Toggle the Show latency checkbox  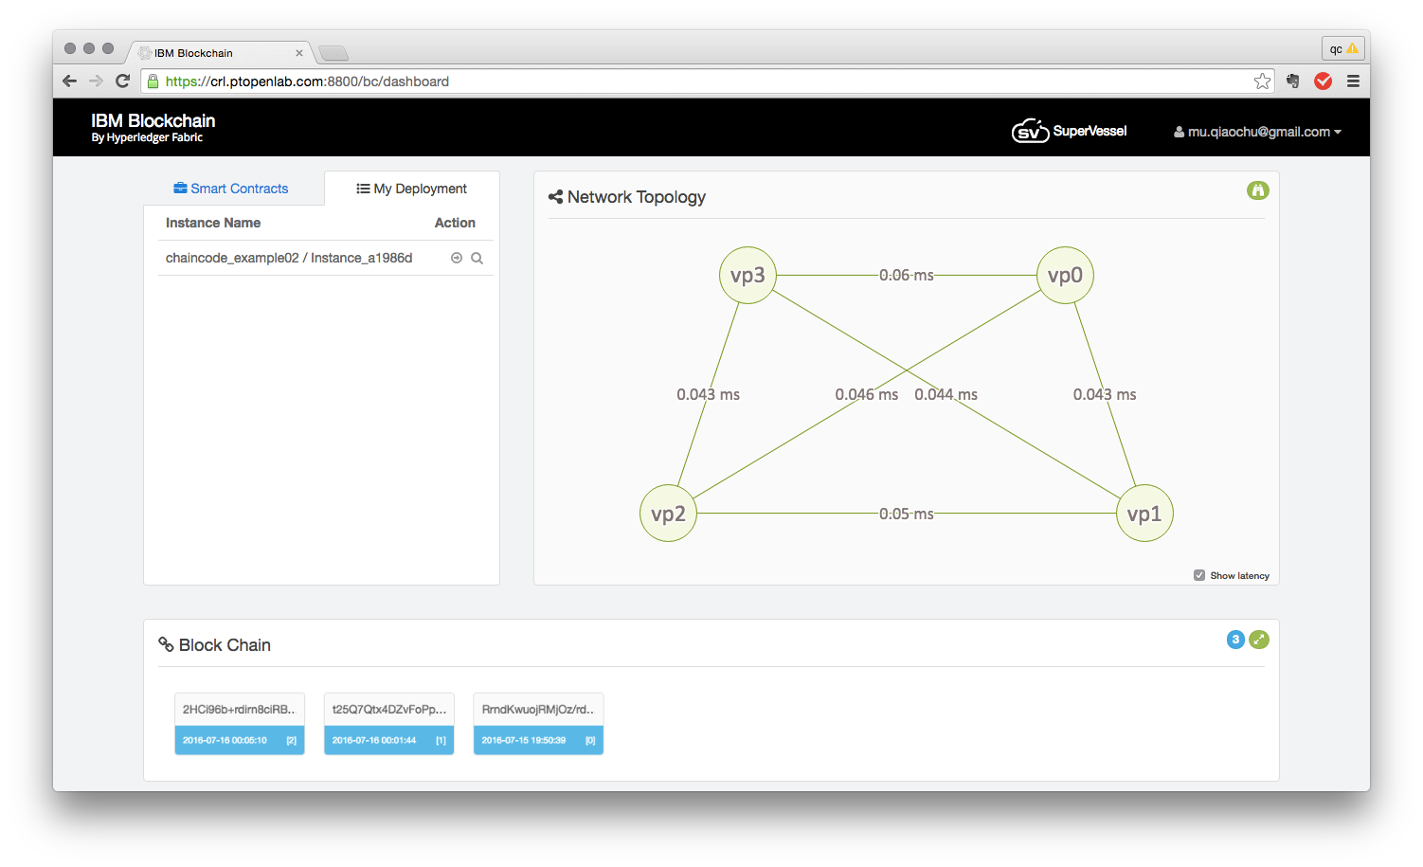pyautogui.click(x=1199, y=575)
